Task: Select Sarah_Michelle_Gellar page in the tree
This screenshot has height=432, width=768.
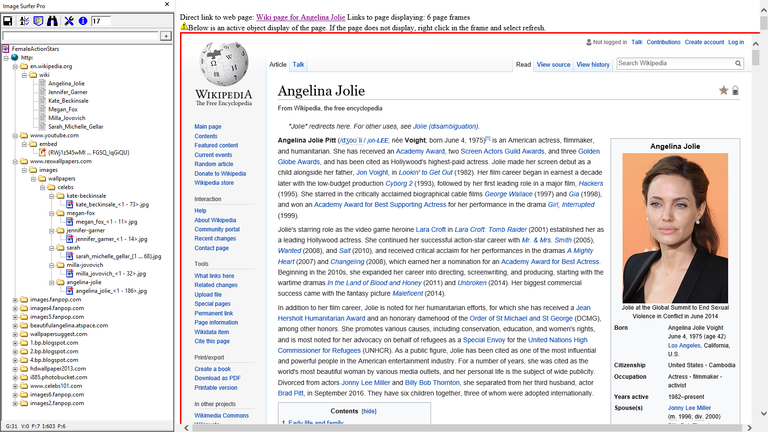Action: click(x=76, y=127)
